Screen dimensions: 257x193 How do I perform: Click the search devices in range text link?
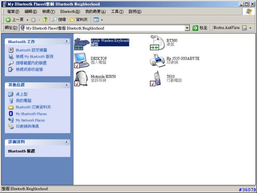pyautogui.click(x=31, y=63)
